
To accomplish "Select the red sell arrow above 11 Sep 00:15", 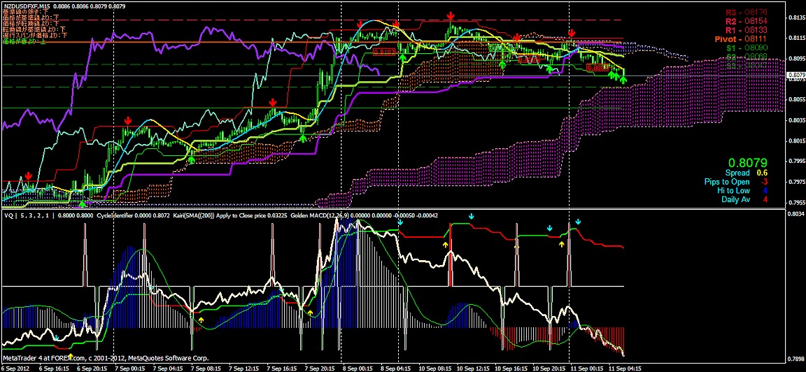I will click(571, 34).
